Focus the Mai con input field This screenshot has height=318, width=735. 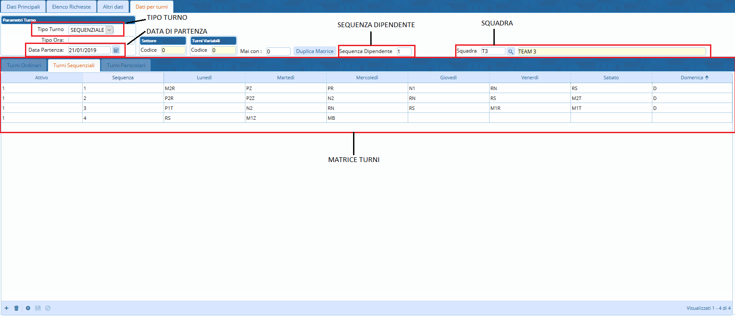pos(278,51)
